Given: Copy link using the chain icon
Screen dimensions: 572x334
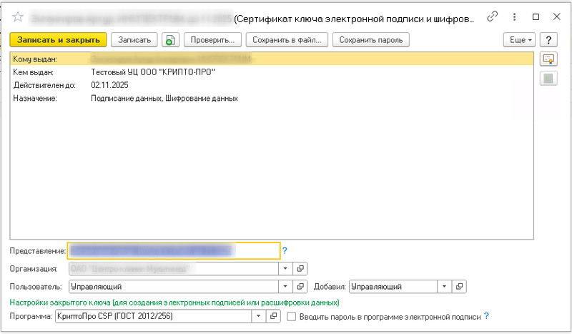Looking at the screenshot, I should pyautogui.click(x=492, y=16).
